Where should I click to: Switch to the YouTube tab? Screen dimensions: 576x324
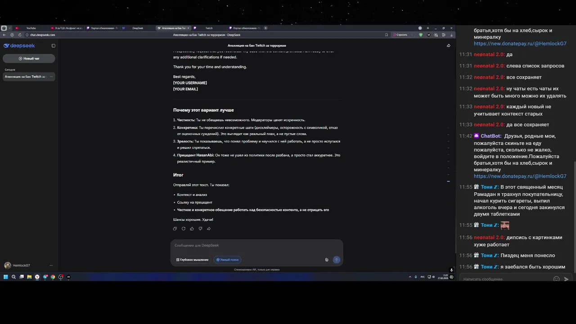(x=31, y=28)
